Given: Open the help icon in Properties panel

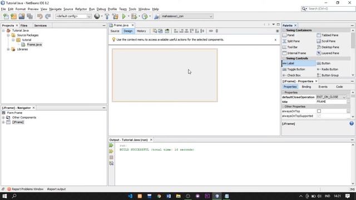Looking at the screenshot, I should click(352, 123).
